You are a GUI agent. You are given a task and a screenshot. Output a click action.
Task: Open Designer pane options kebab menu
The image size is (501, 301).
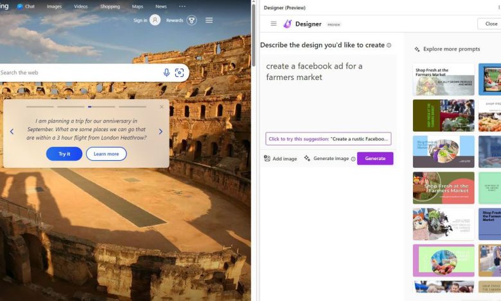499,7
